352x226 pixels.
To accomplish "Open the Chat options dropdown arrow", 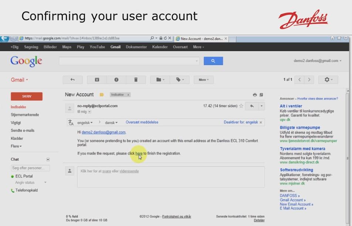I will [48, 159].
